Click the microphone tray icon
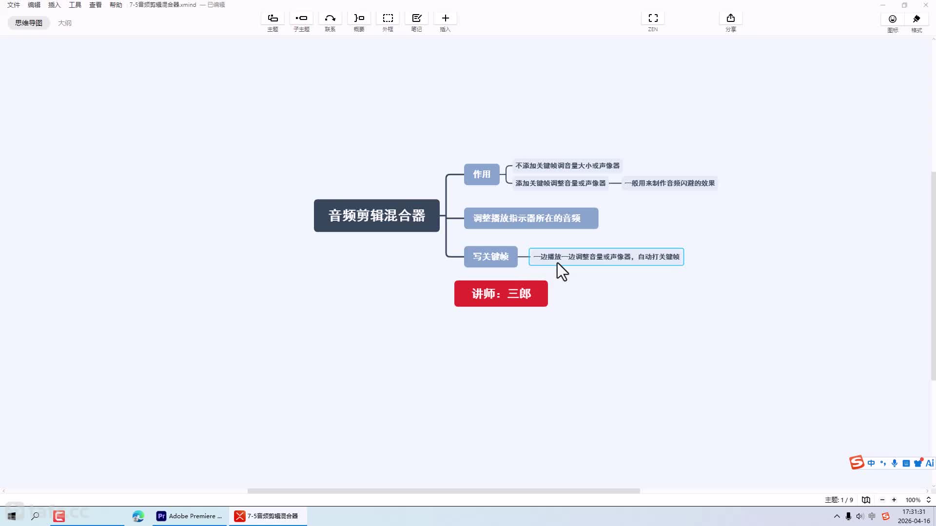 click(x=848, y=516)
